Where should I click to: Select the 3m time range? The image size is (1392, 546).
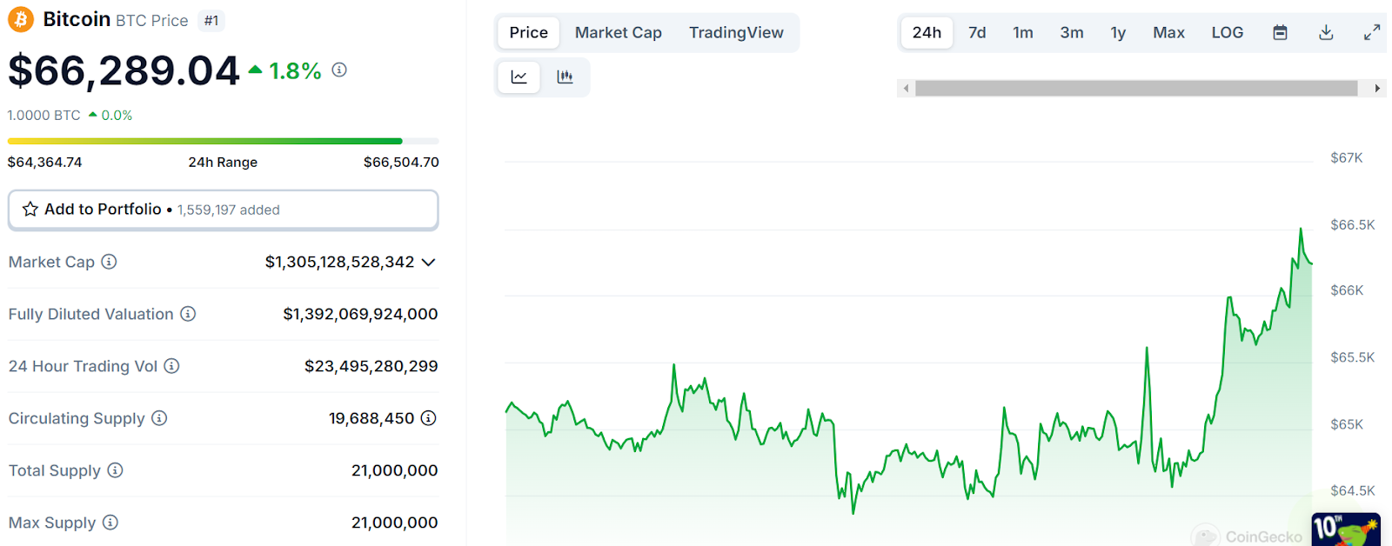tap(1072, 33)
